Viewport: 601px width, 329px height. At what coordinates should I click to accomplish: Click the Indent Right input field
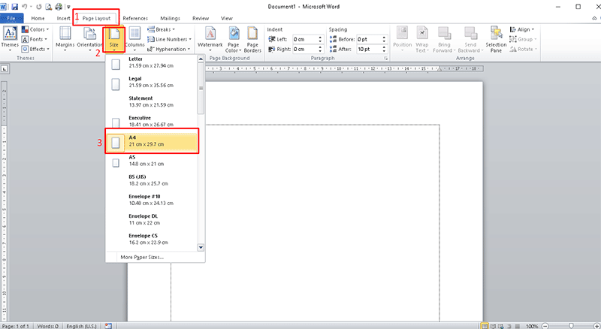point(305,49)
